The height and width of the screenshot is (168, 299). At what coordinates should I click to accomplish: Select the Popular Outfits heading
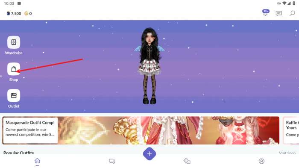coord(19,153)
